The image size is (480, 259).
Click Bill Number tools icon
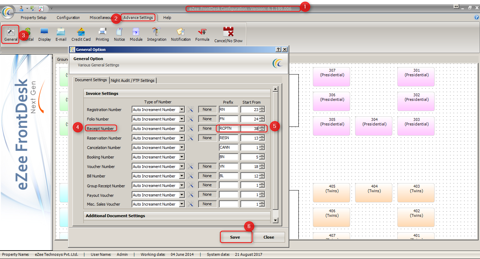pos(190,176)
